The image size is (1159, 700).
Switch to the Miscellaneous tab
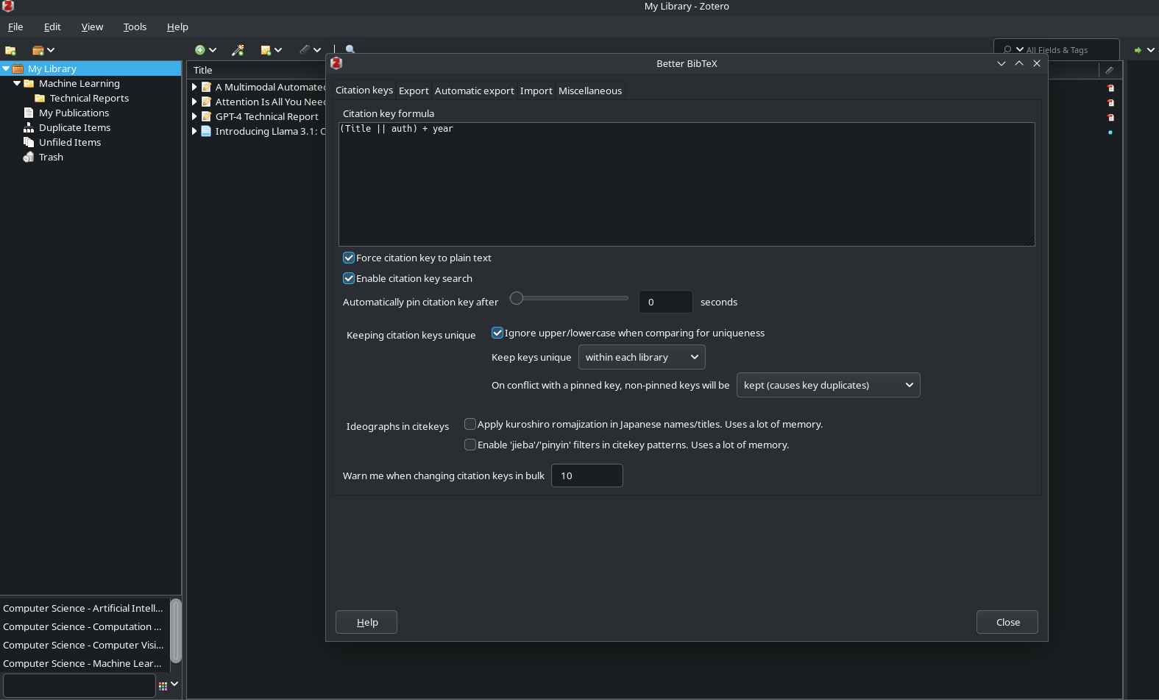point(590,91)
